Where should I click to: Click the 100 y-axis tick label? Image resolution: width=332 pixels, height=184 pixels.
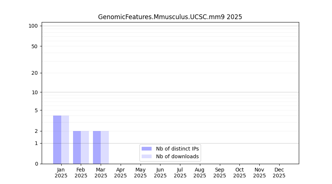click(x=33, y=26)
